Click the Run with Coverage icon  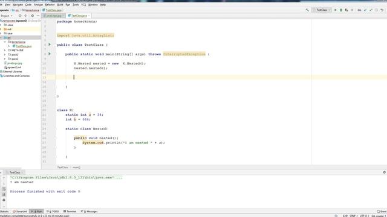(346, 10)
